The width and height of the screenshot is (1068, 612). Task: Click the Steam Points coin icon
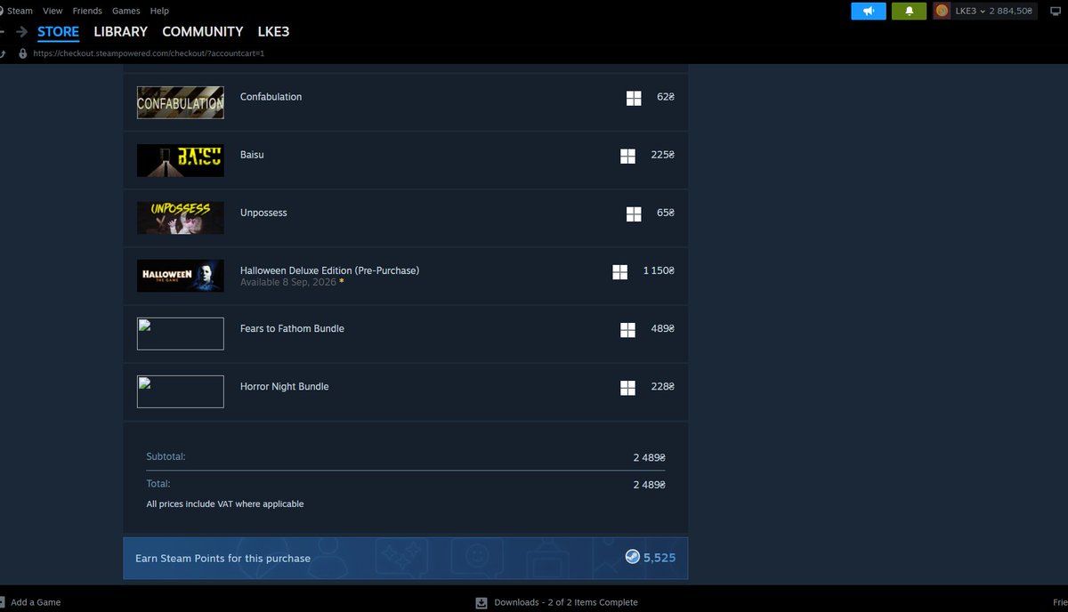[632, 558]
